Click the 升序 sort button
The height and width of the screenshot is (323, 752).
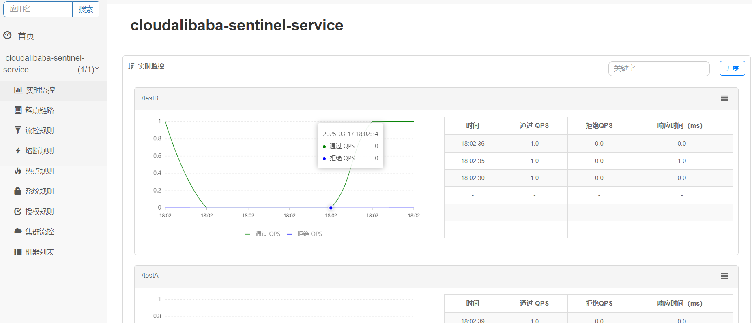tap(732, 68)
